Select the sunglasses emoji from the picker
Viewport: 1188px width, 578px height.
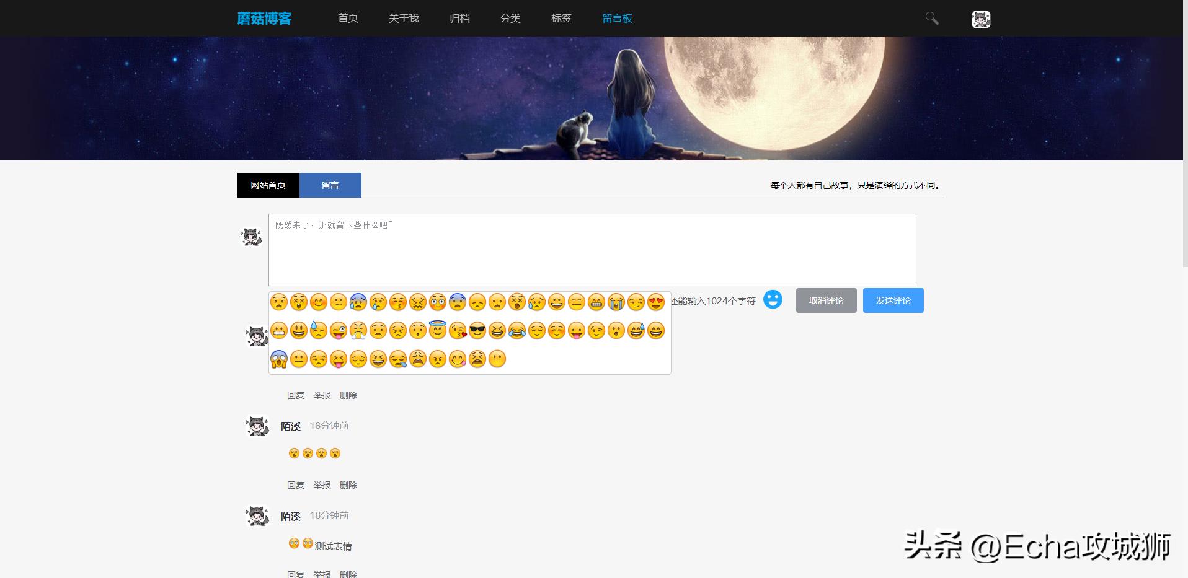(477, 330)
